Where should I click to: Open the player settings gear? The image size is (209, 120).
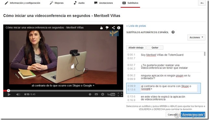pos(103,94)
